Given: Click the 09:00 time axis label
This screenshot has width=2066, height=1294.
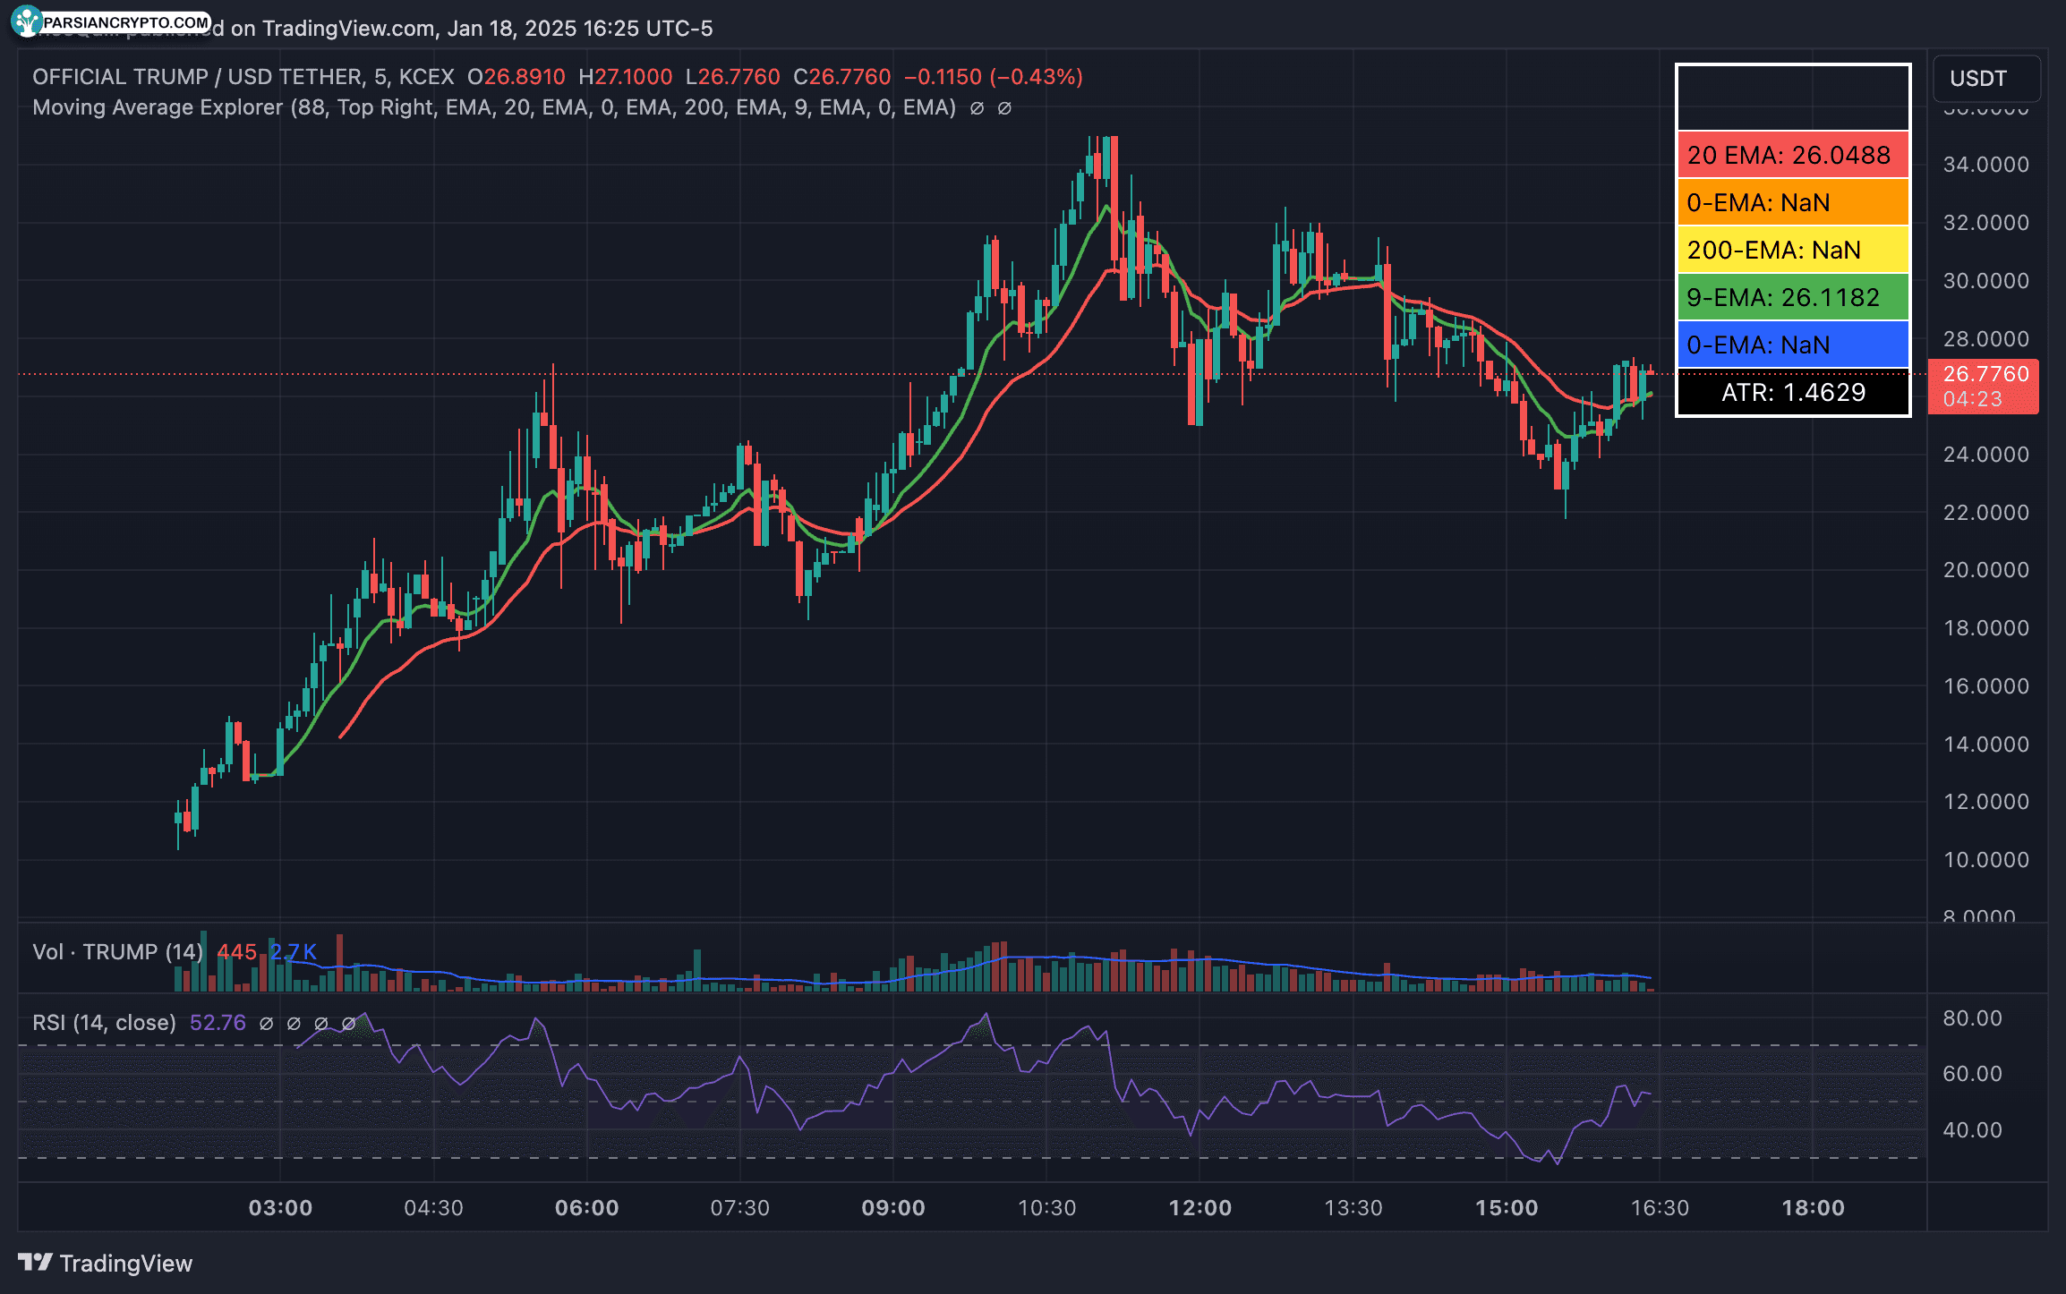Looking at the screenshot, I should tap(892, 1208).
